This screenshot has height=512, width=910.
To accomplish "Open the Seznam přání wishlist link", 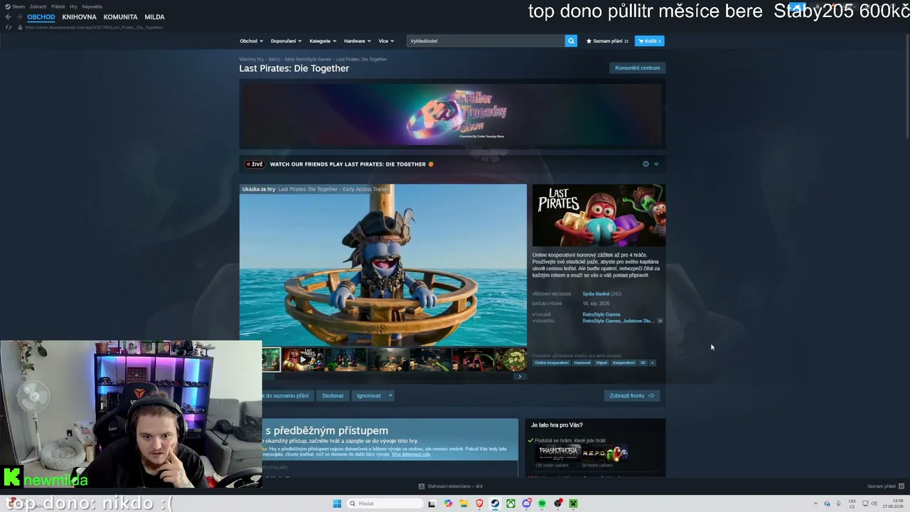I will (607, 41).
